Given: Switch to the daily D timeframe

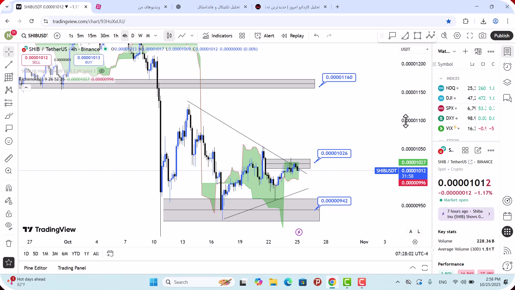Looking at the screenshot, I should tap(133, 36).
